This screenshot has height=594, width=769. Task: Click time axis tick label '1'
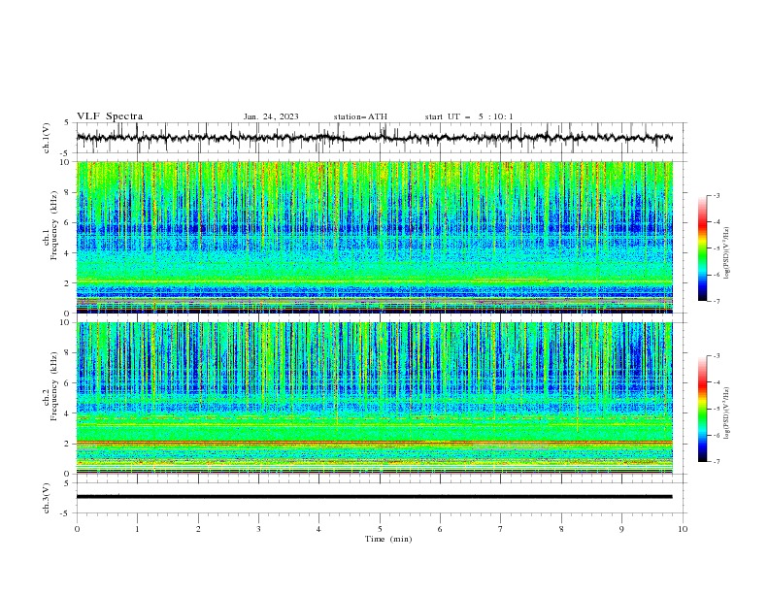coord(137,529)
